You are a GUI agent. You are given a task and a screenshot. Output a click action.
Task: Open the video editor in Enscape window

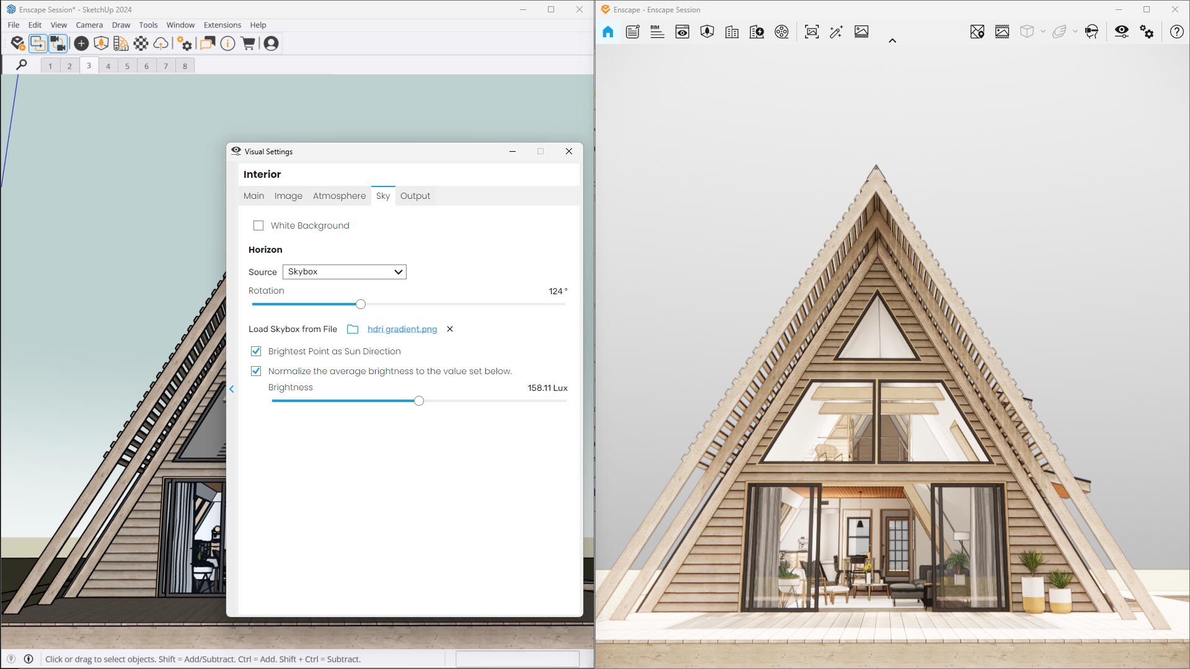point(782,32)
